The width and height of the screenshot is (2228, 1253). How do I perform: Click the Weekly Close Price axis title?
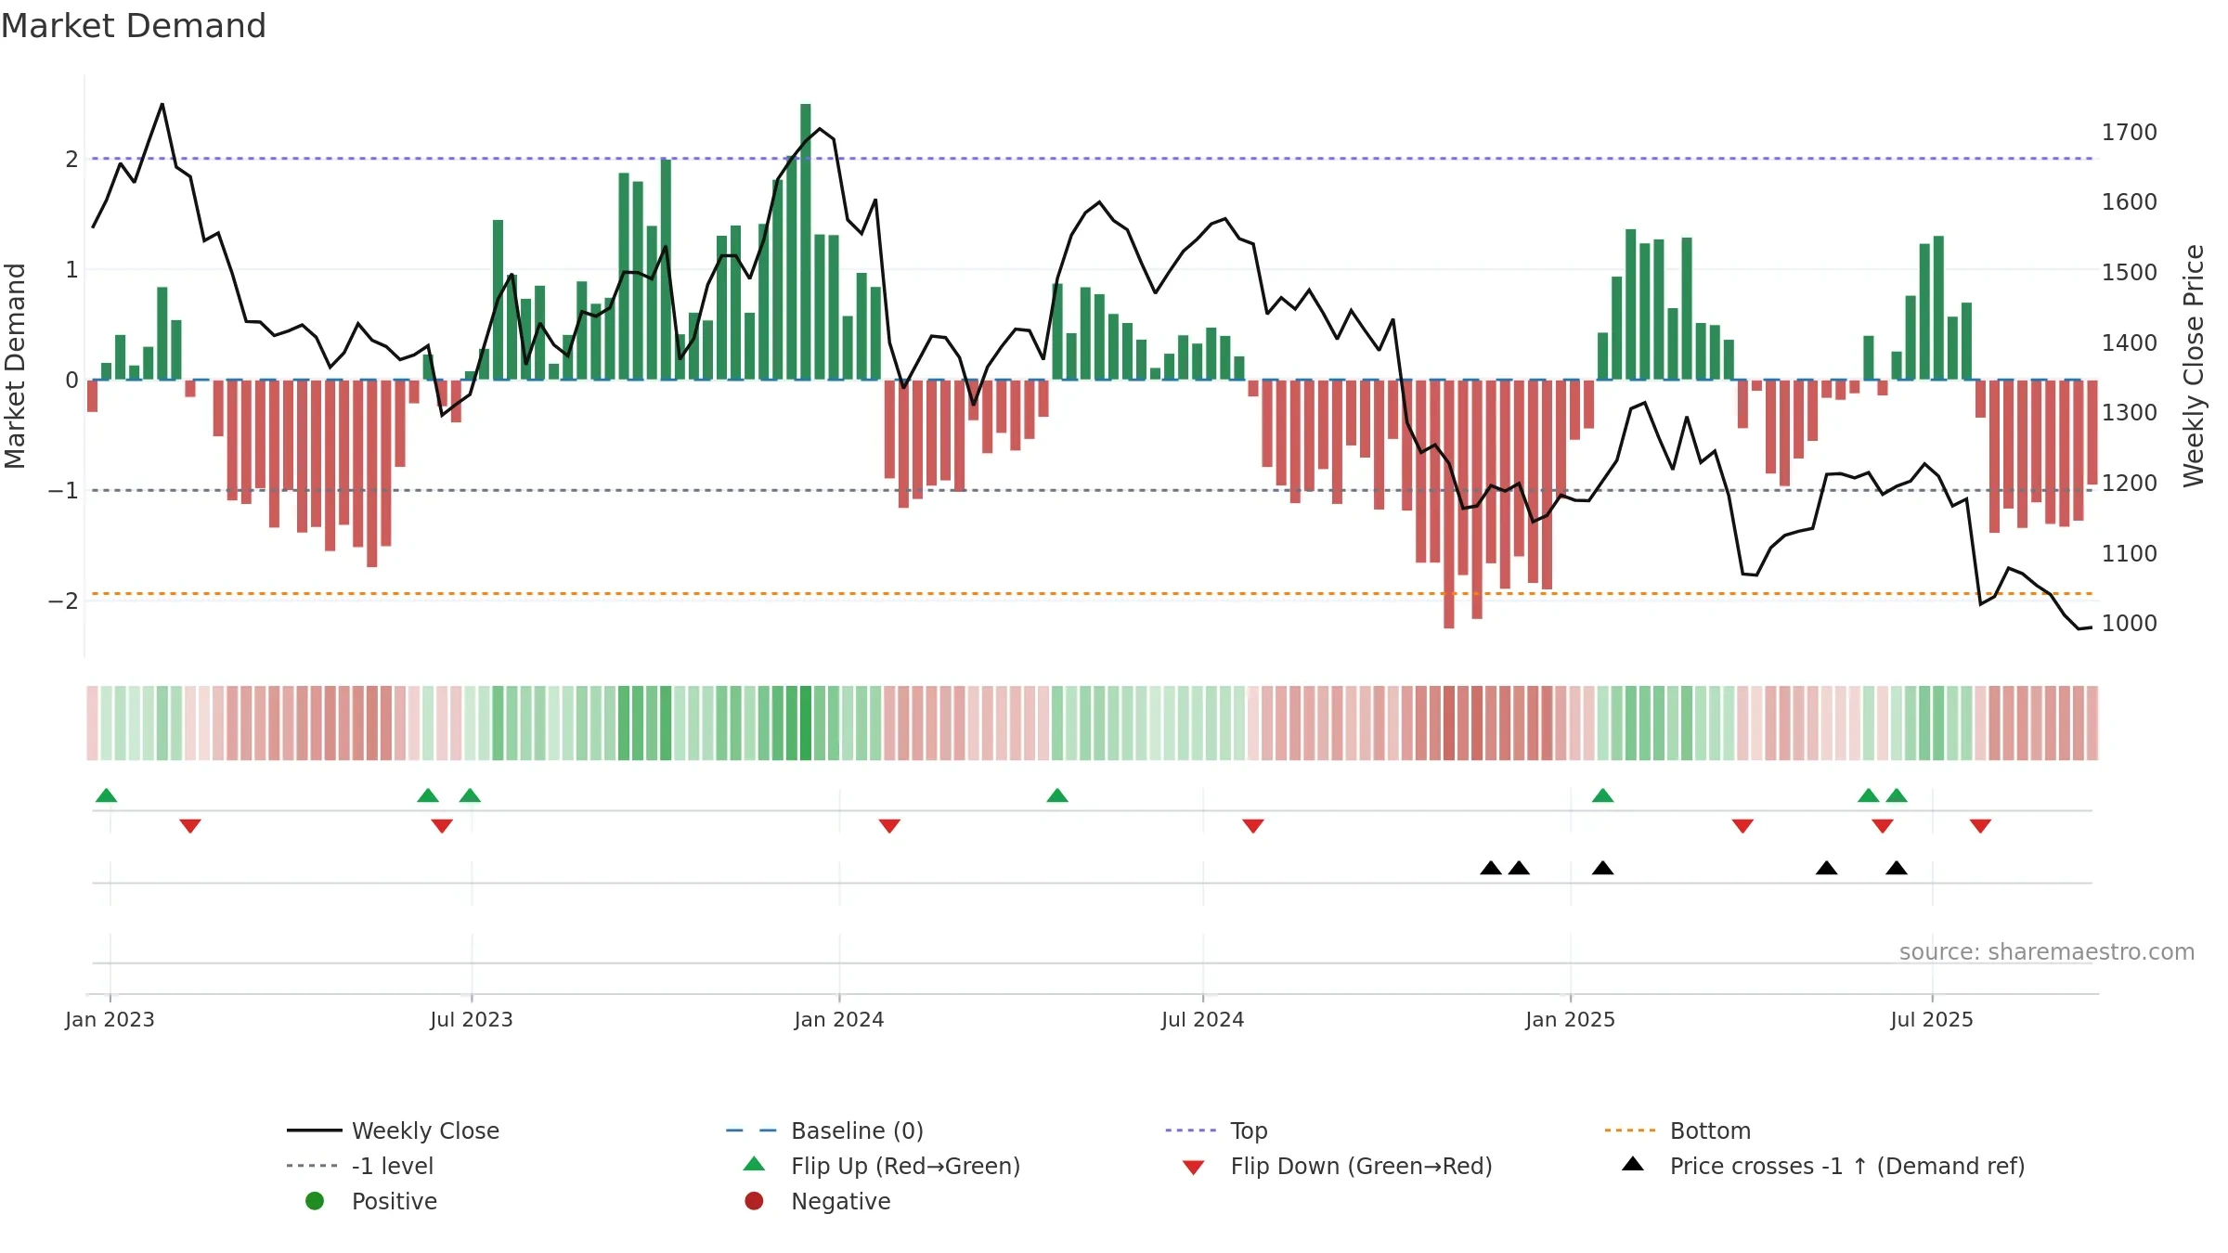[2194, 366]
